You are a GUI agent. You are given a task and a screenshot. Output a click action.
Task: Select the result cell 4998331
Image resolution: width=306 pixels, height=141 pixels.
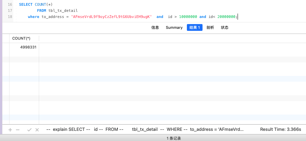(x=29, y=47)
